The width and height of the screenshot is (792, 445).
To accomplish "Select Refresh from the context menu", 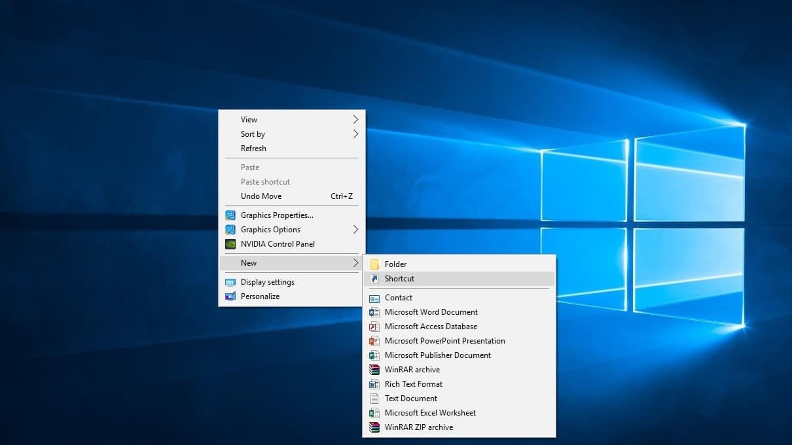I will (x=253, y=149).
